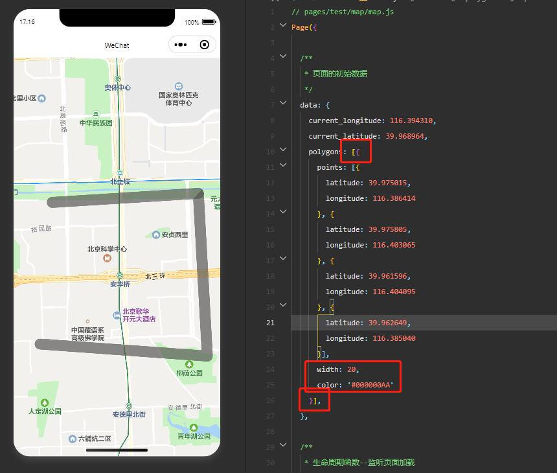557x473 pixels.
Task: Collapse the data object at line 7
Action: [283, 103]
